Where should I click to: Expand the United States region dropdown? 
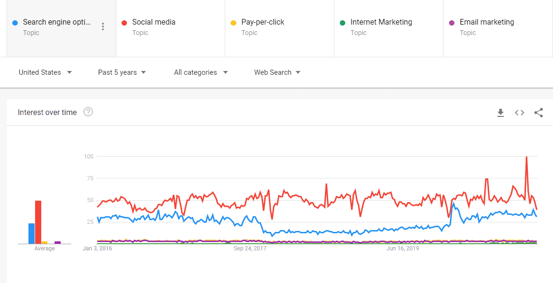coord(46,72)
